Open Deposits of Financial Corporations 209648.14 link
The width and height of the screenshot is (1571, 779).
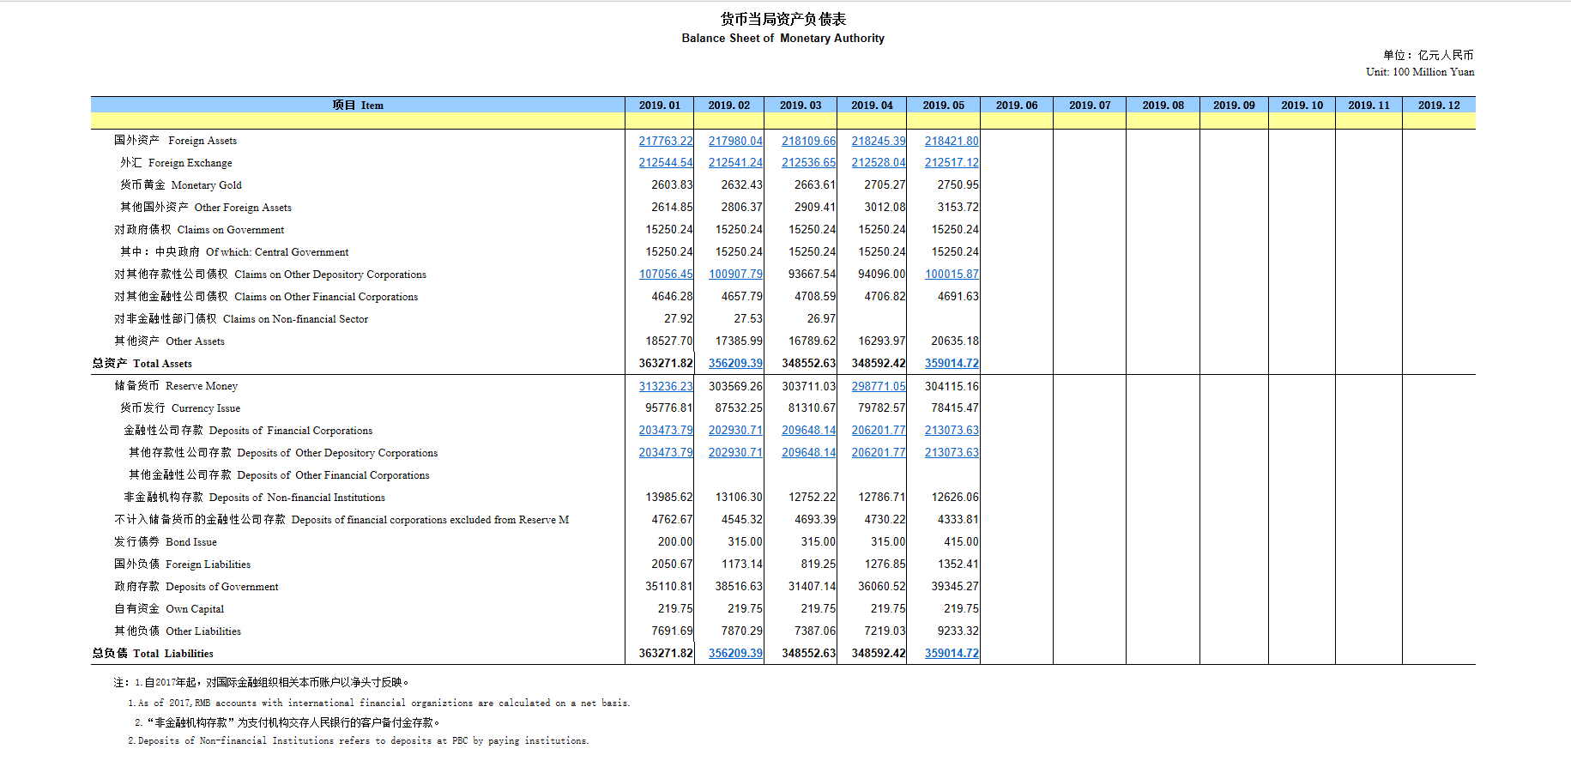pyautogui.click(x=808, y=431)
